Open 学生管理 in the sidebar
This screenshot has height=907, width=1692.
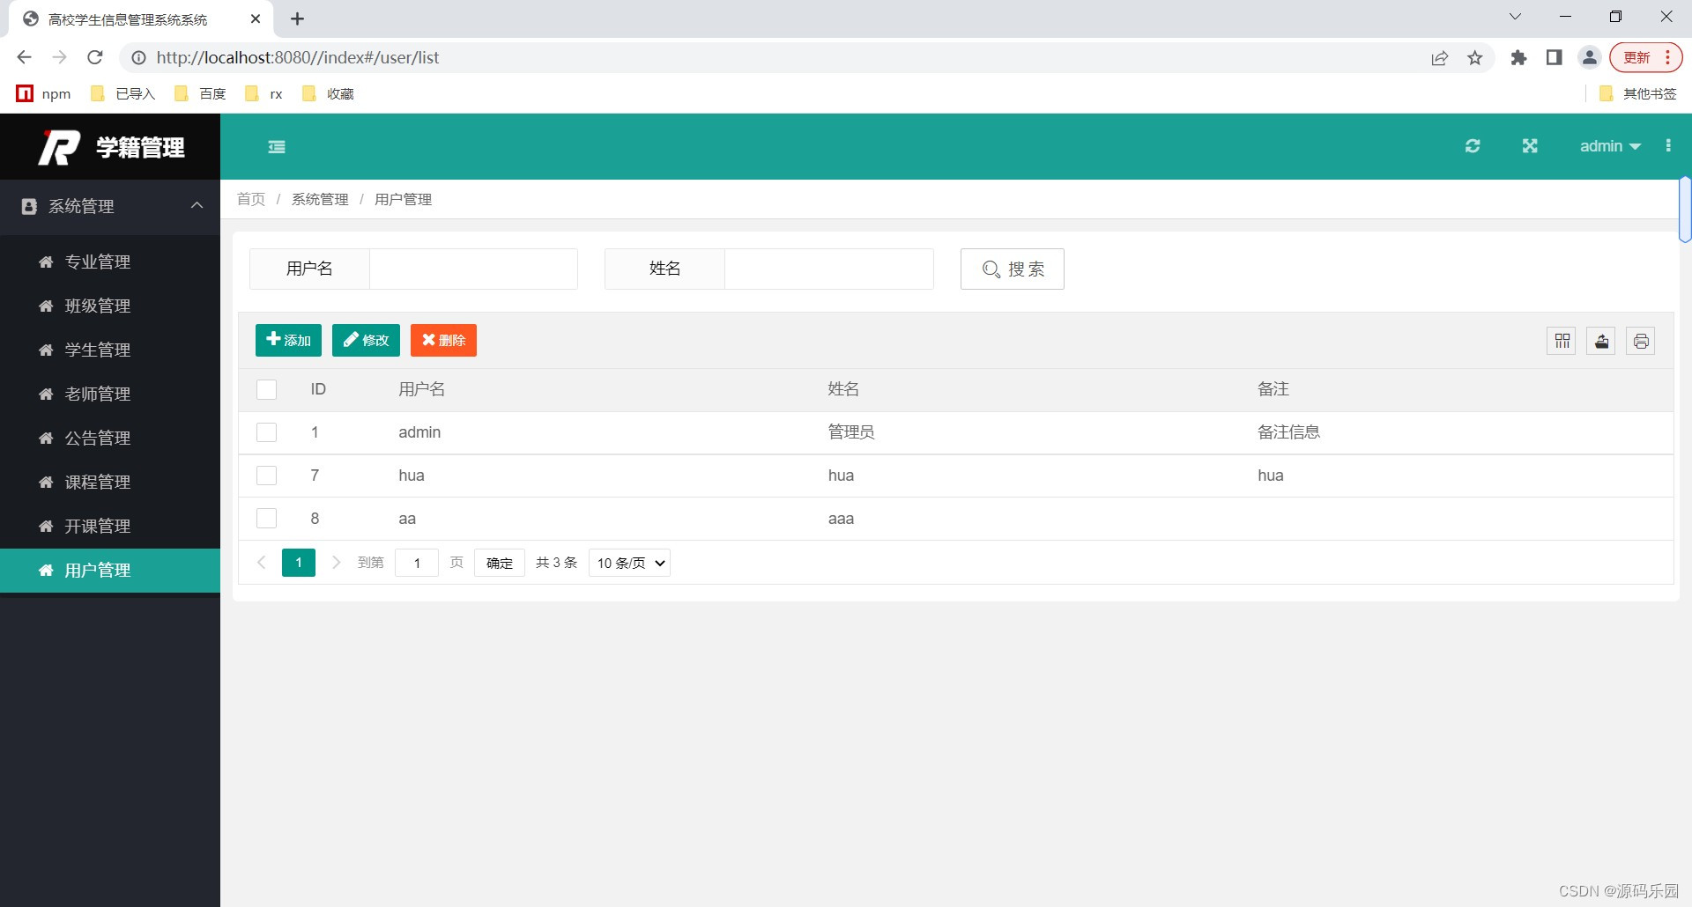click(x=97, y=350)
